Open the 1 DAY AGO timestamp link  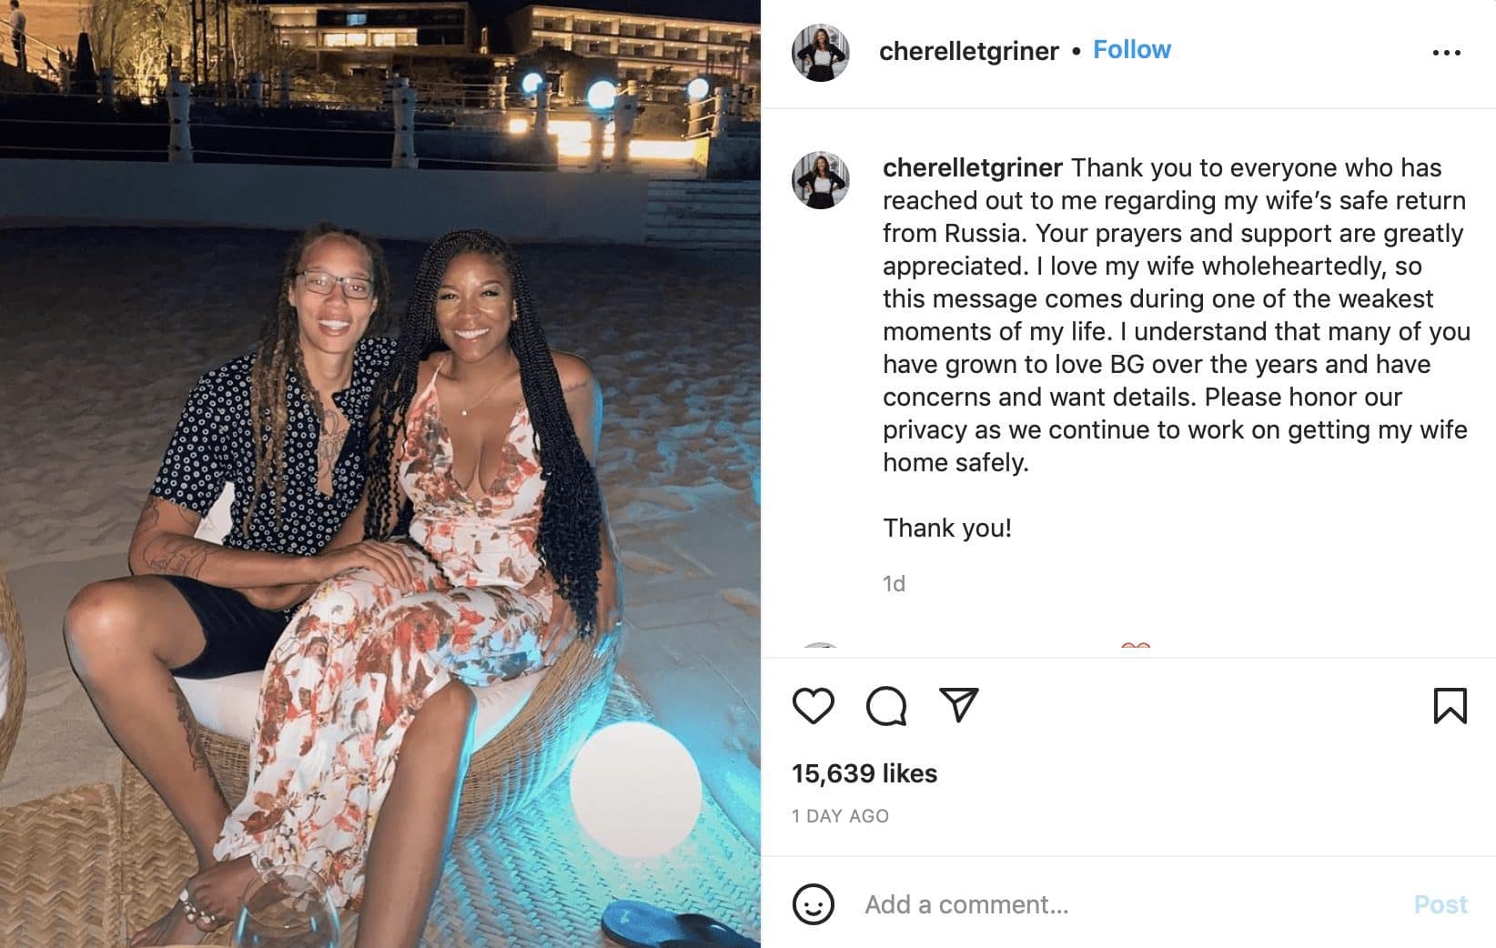click(x=840, y=816)
